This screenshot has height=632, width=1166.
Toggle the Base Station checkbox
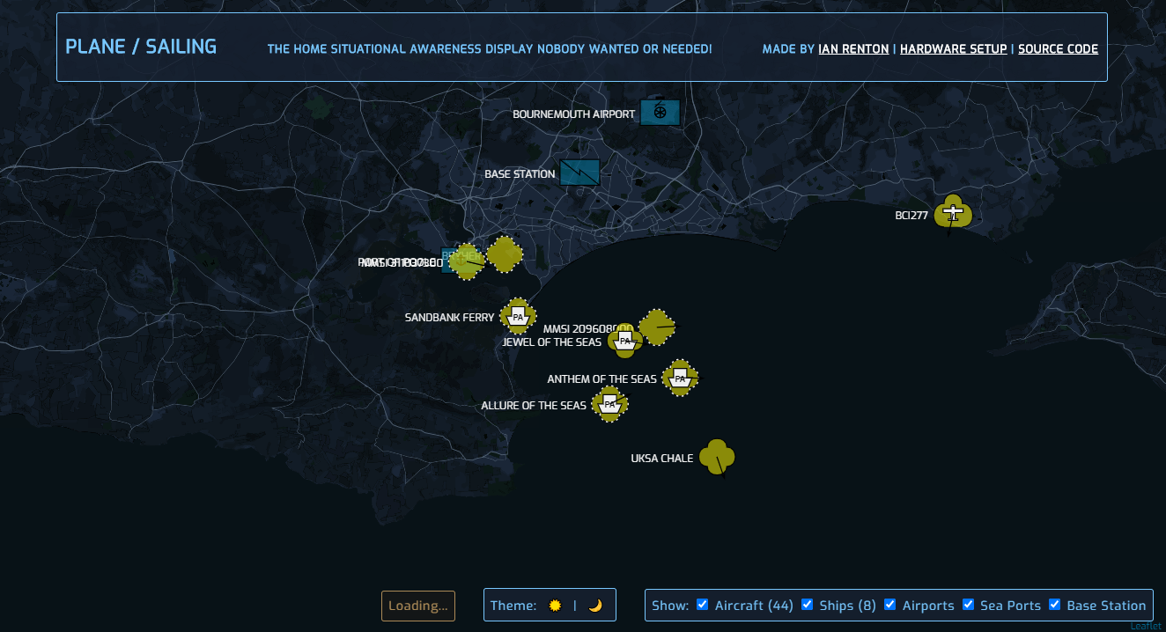tap(1054, 605)
